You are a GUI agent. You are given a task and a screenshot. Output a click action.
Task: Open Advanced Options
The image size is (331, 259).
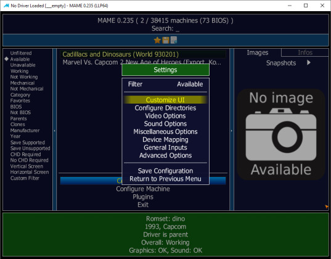pos(165,155)
